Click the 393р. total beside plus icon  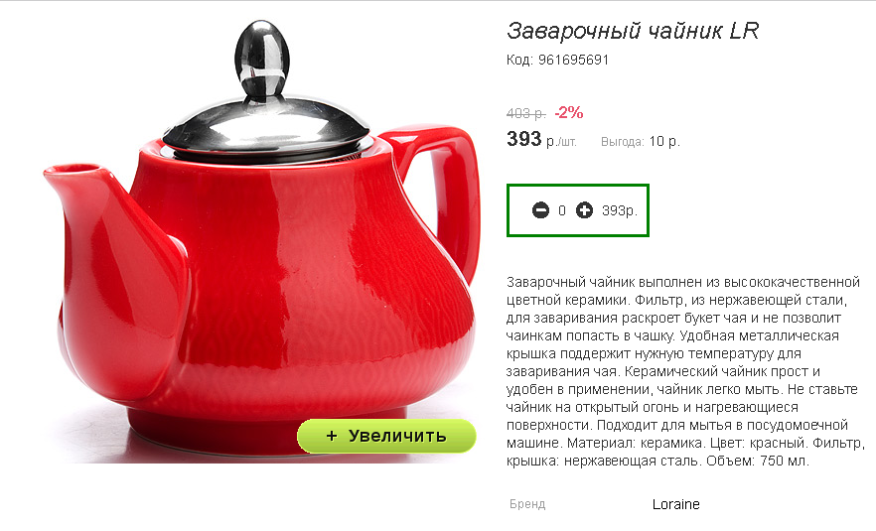620,210
